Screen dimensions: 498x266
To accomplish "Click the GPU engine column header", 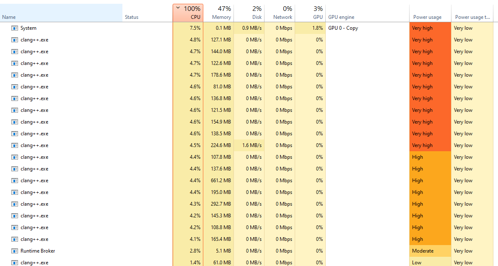I will [341, 17].
